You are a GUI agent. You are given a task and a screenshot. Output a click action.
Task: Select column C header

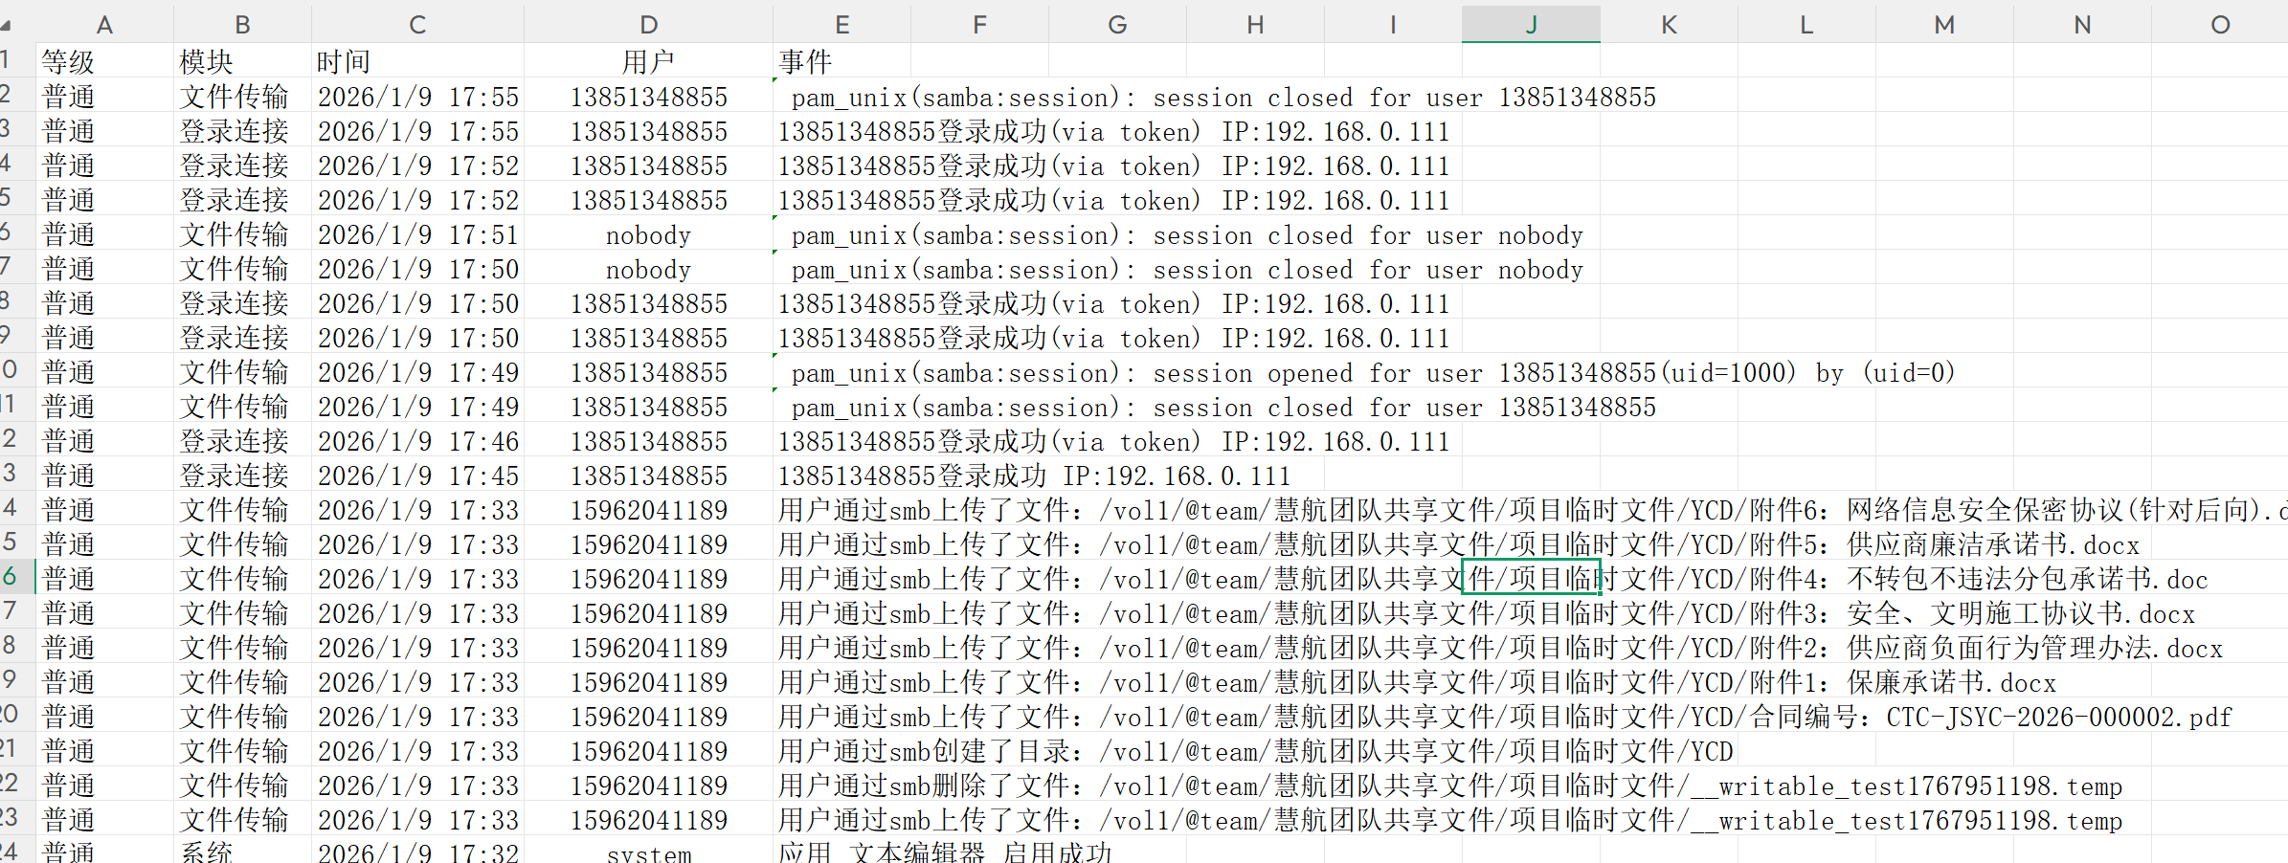pyautogui.click(x=417, y=25)
